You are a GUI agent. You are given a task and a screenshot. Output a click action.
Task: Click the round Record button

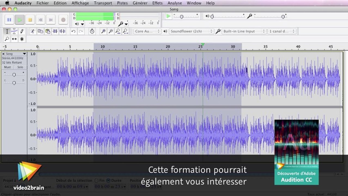click(x=63, y=20)
